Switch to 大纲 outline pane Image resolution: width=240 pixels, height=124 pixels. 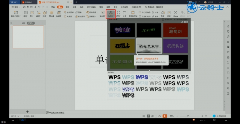23,23
